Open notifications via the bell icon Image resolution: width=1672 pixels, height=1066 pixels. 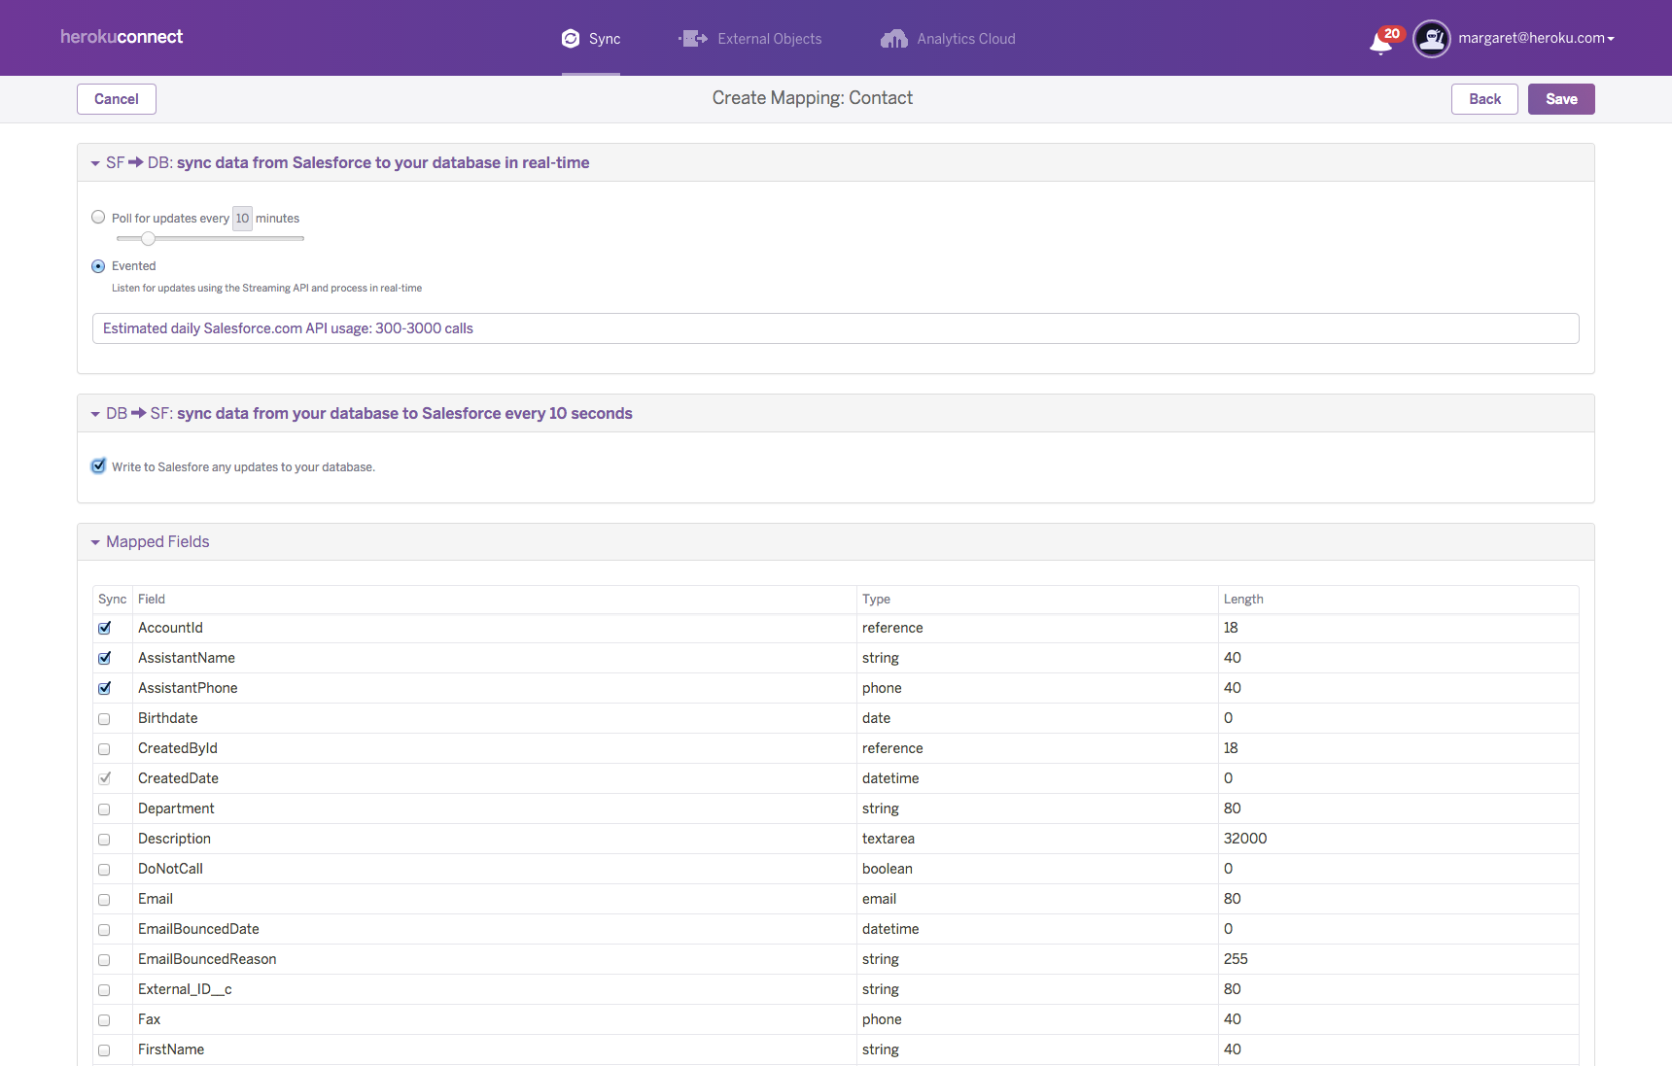pyautogui.click(x=1381, y=42)
